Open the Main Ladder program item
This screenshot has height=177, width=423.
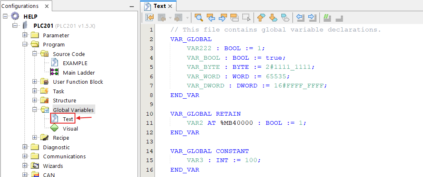79,73
